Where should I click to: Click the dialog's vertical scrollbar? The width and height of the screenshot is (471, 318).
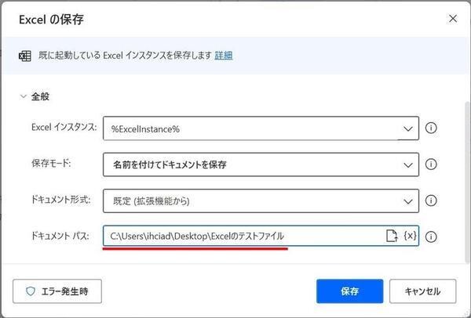tap(467, 182)
